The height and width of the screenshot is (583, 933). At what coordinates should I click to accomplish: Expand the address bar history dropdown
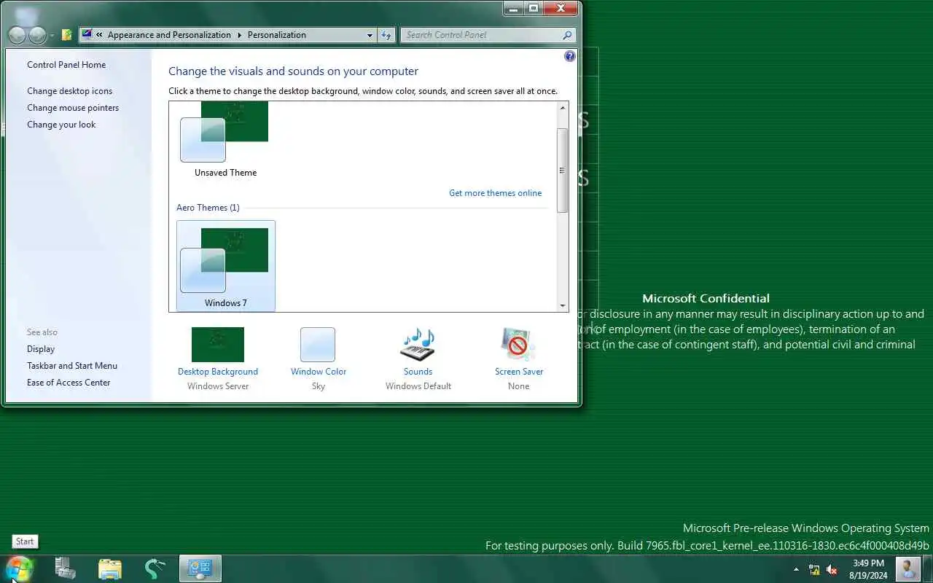(x=370, y=35)
